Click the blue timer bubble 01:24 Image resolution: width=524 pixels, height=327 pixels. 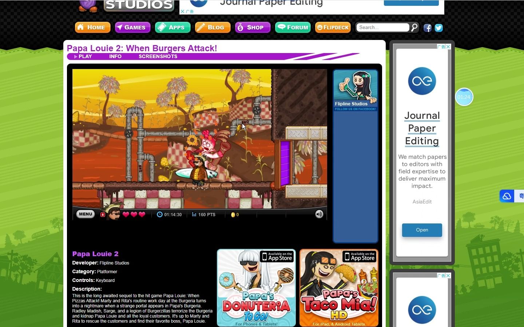tap(464, 97)
